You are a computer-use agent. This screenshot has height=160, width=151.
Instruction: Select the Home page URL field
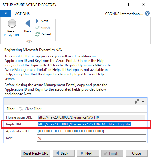coord(91,117)
